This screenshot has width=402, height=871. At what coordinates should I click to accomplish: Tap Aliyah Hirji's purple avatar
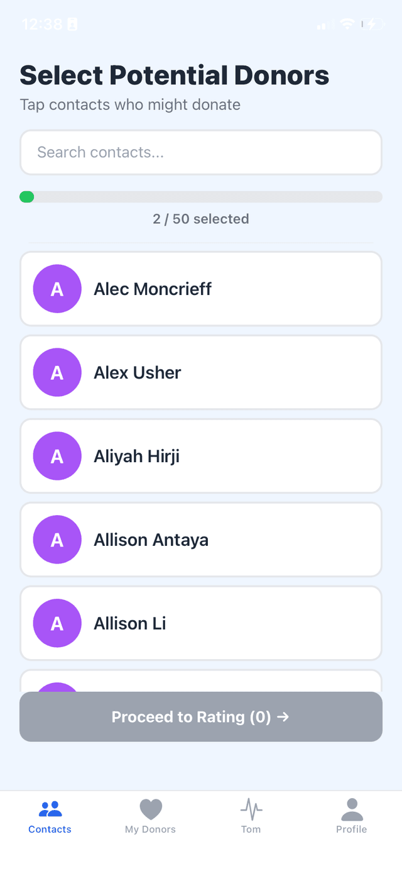tap(57, 456)
